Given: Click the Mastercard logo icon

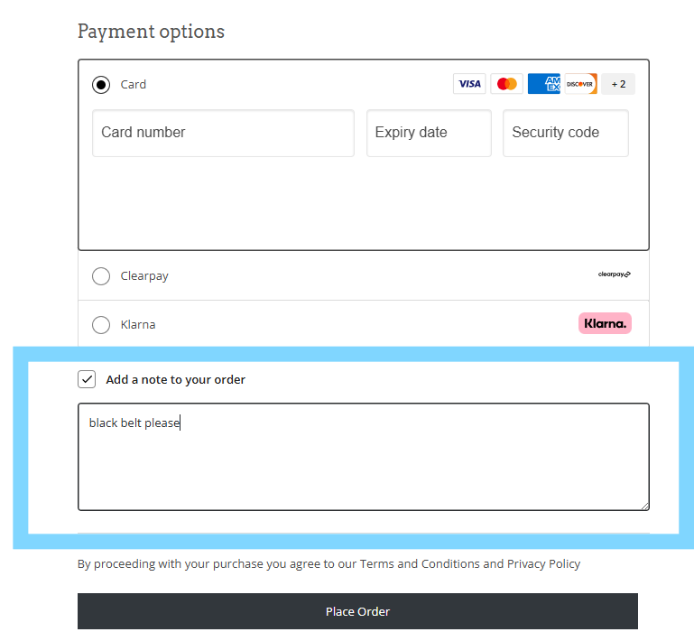Looking at the screenshot, I should [507, 84].
